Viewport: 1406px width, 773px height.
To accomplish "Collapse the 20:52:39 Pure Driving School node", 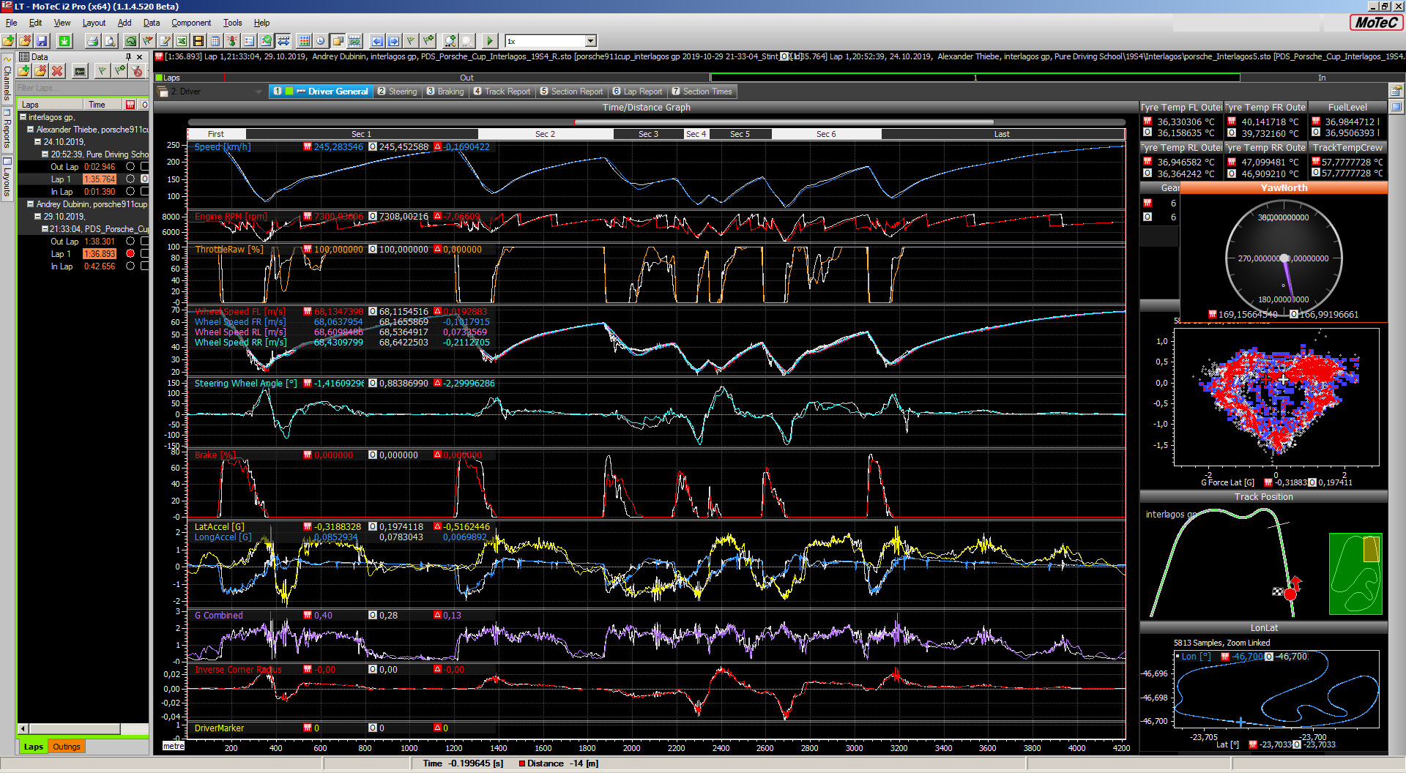I will 45,154.
